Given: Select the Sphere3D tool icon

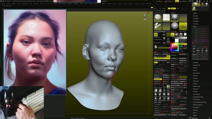Looking at the screenshot, I should [x=207, y=4].
